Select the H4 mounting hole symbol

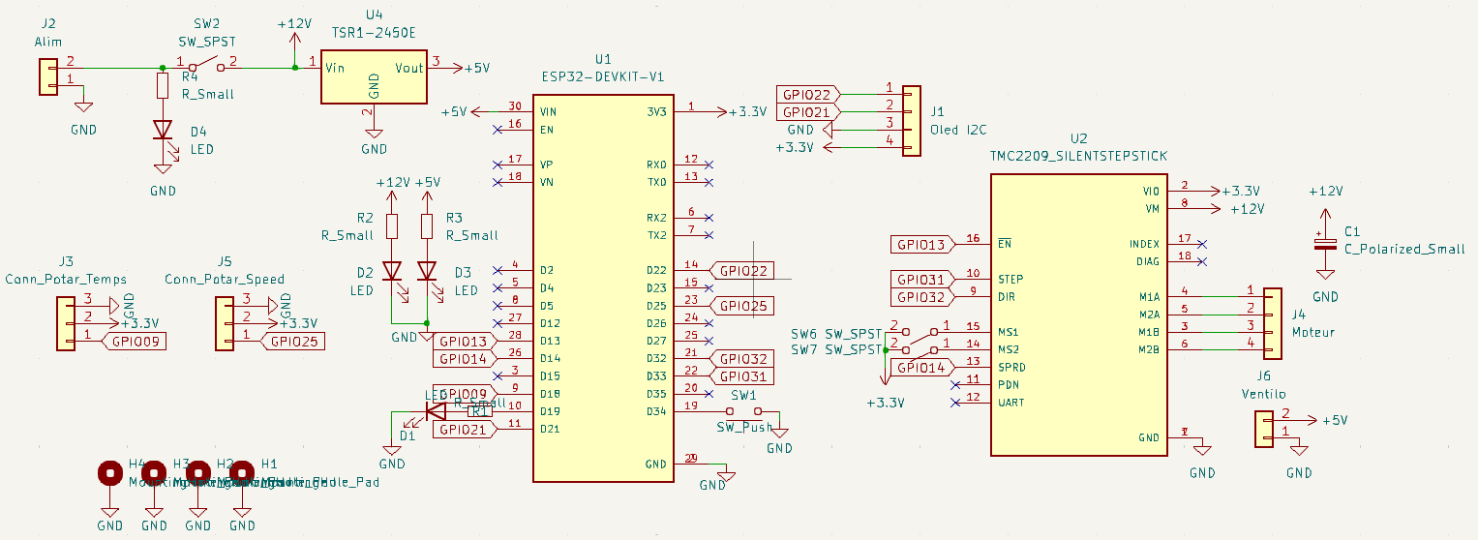coord(109,473)
